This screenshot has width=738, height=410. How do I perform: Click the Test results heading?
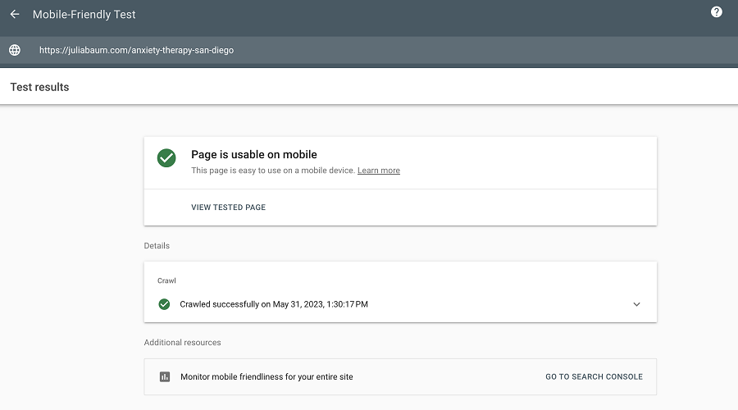click(39, 87)
